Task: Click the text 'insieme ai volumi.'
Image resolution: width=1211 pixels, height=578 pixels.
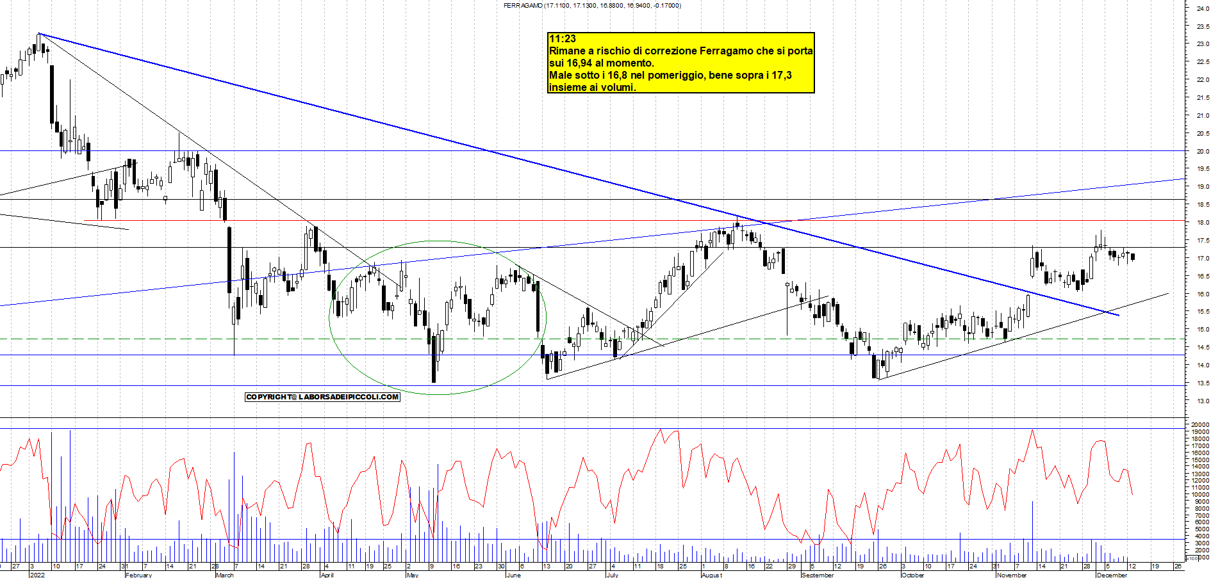Action: point(593,87)
